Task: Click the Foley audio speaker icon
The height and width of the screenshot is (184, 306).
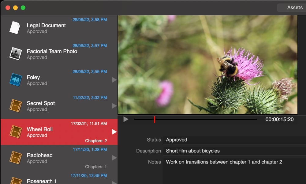Action: 16,80
